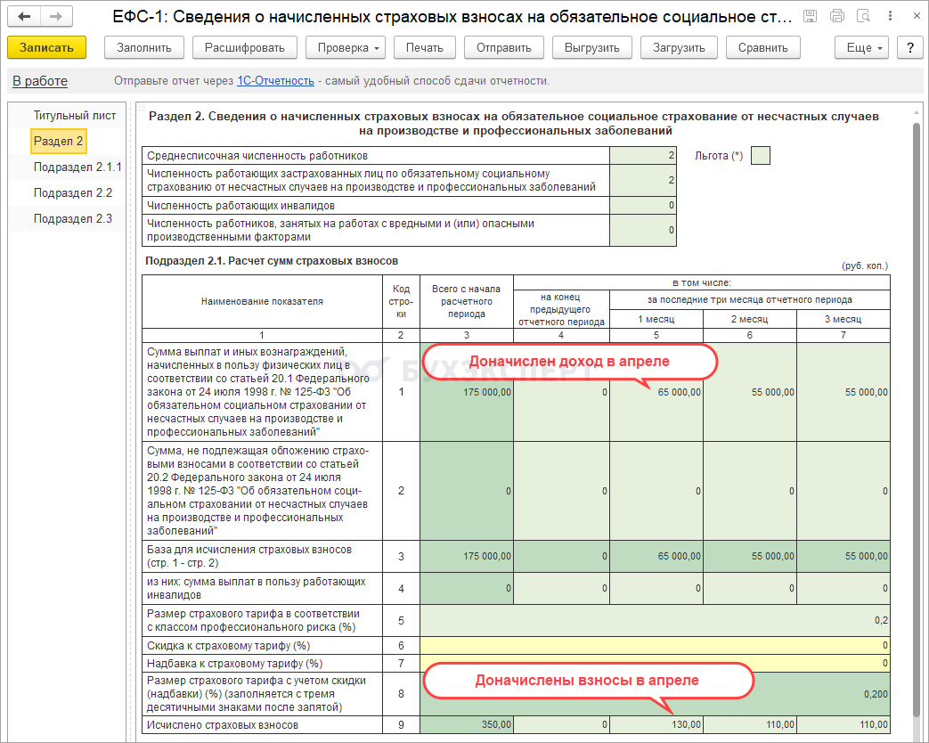Screen dimensions: 929x743
Task: Click the scrollbar up arrow
Action: click(917, 112)
